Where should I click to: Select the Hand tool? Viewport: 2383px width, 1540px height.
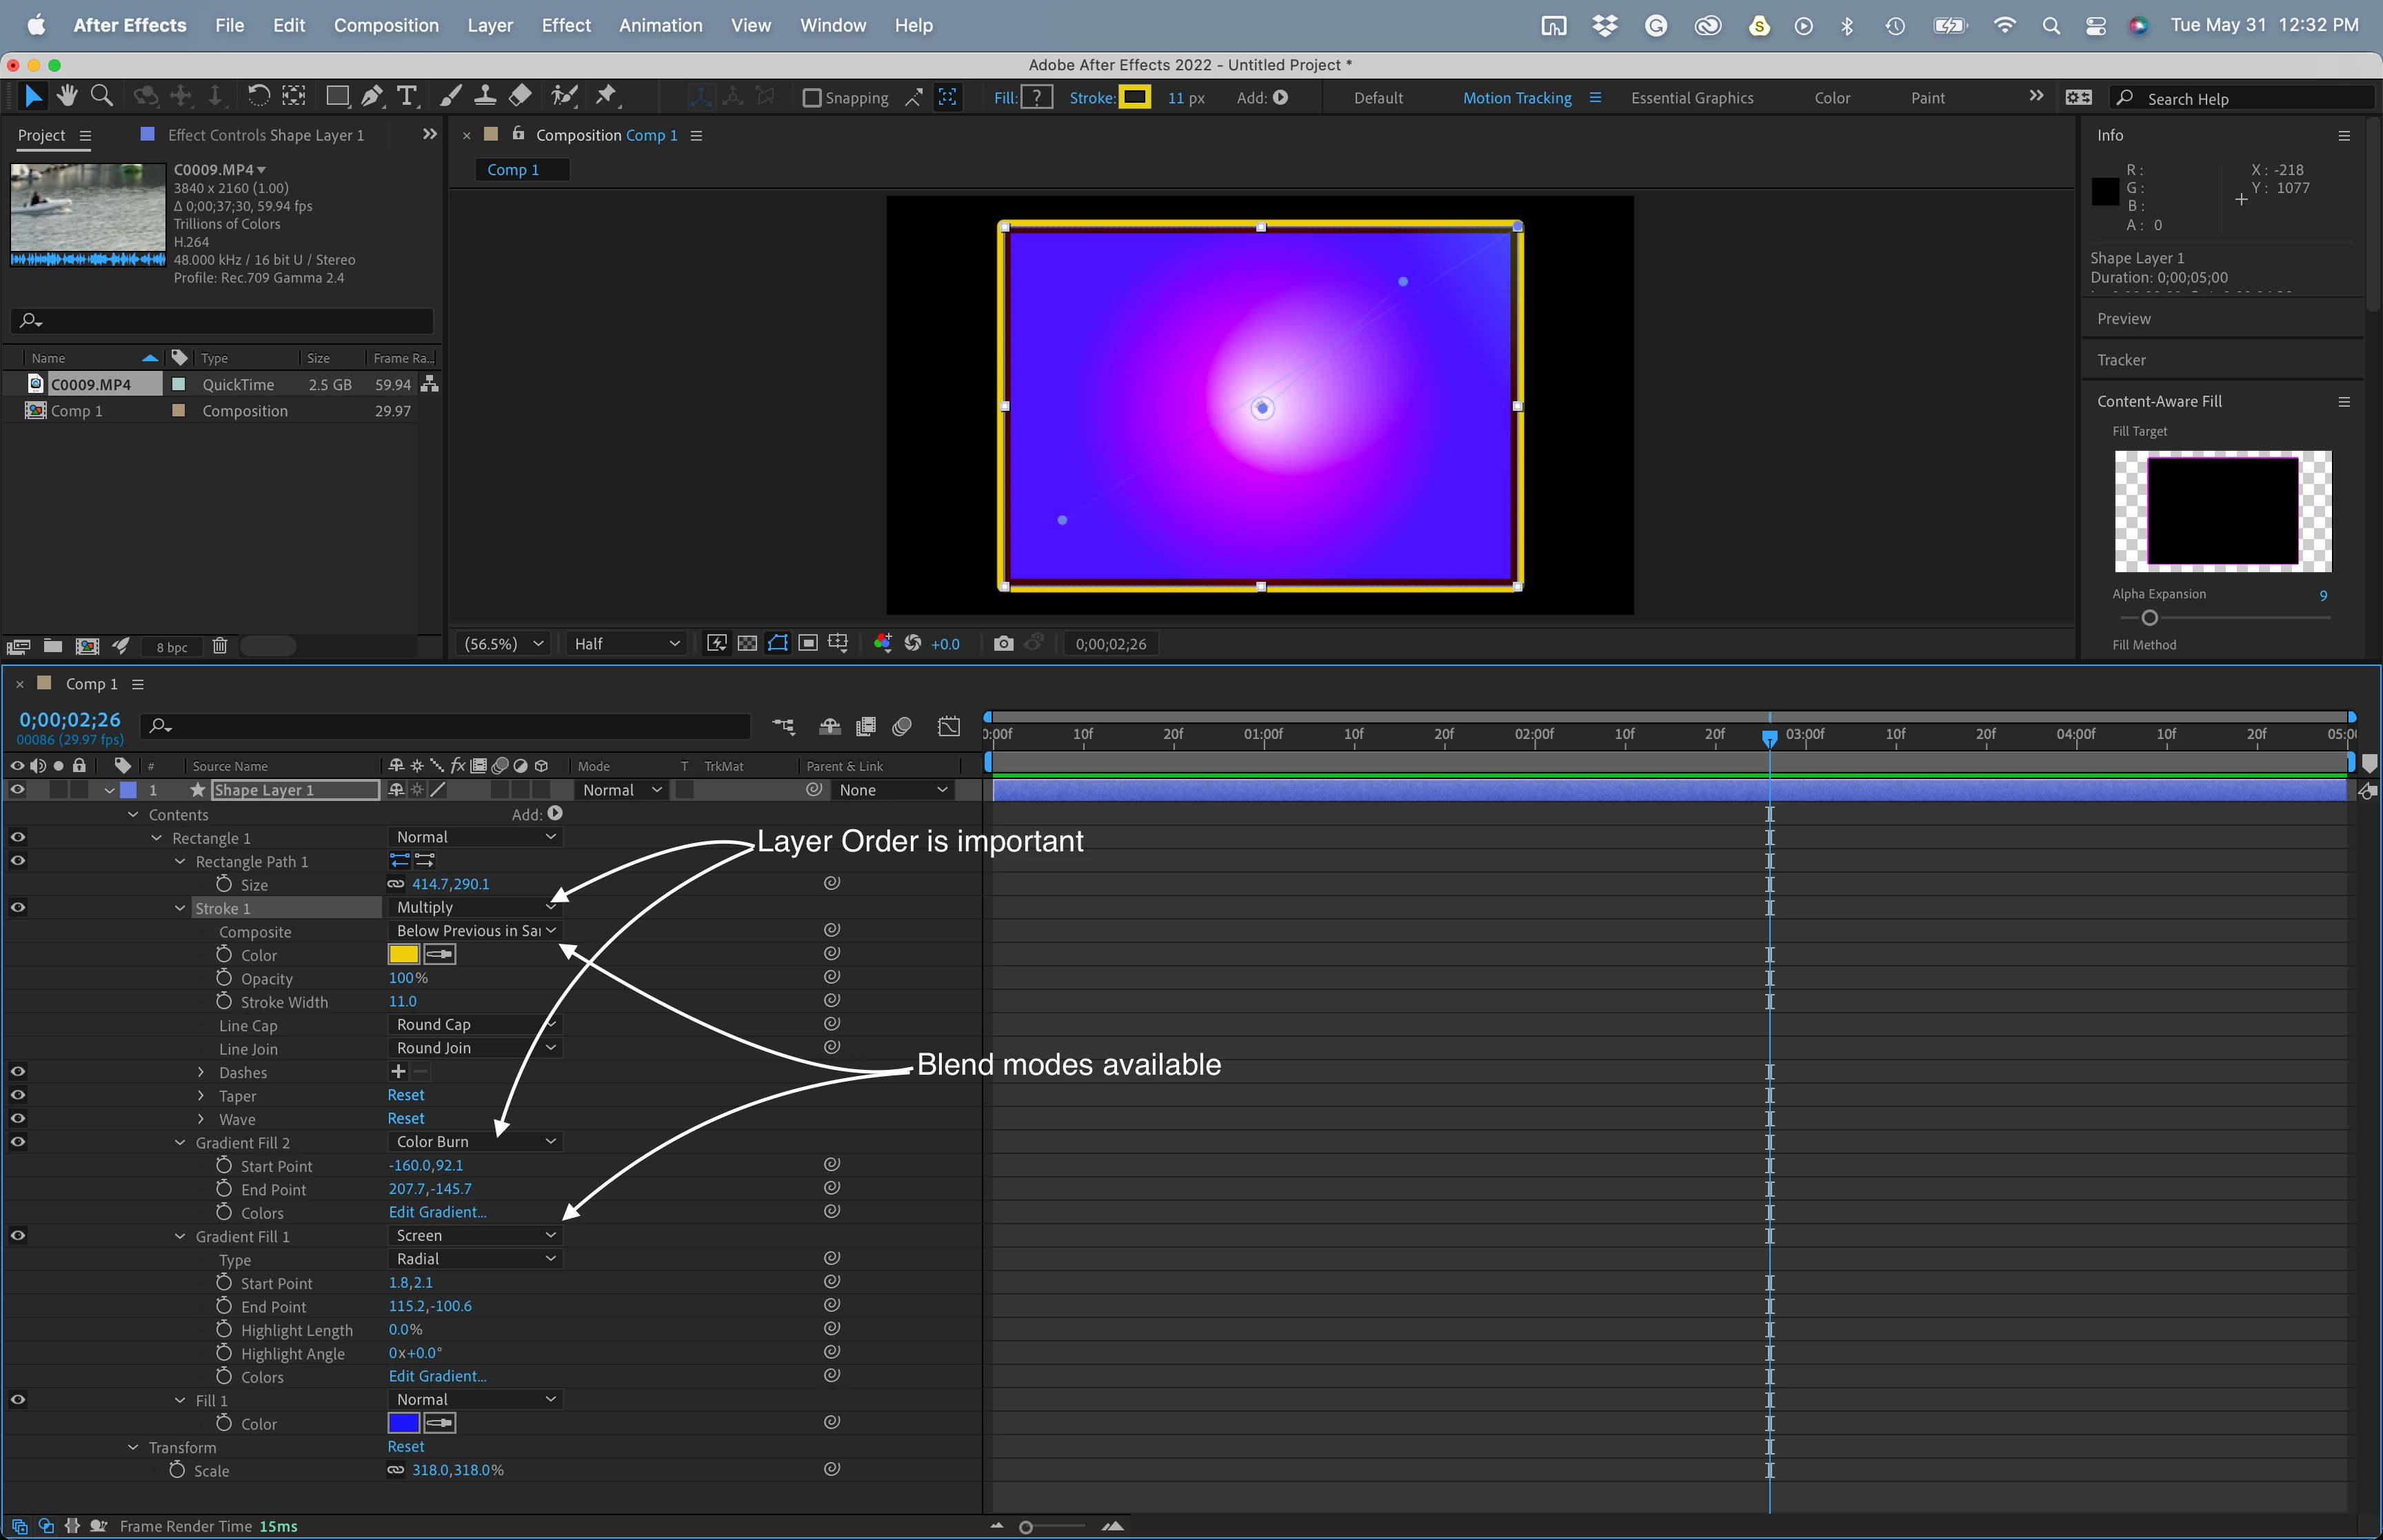click(x=68, y=96)
